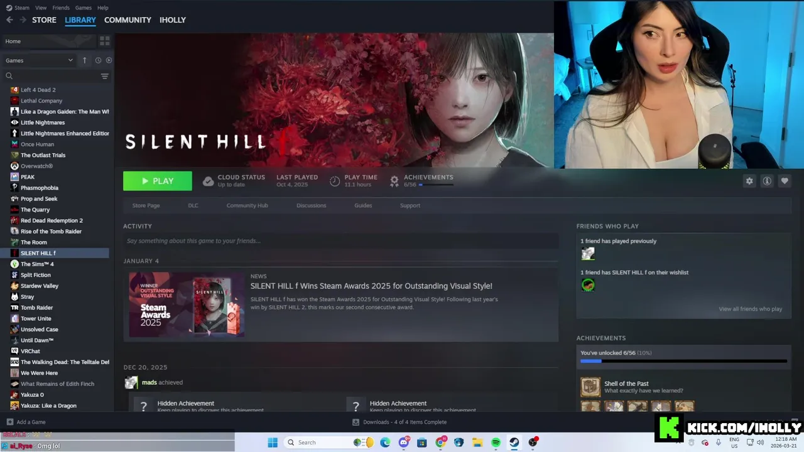This screenshot has width=804, height=452.
Task: Open the Store Page link
Action: [x=146, y=205]
